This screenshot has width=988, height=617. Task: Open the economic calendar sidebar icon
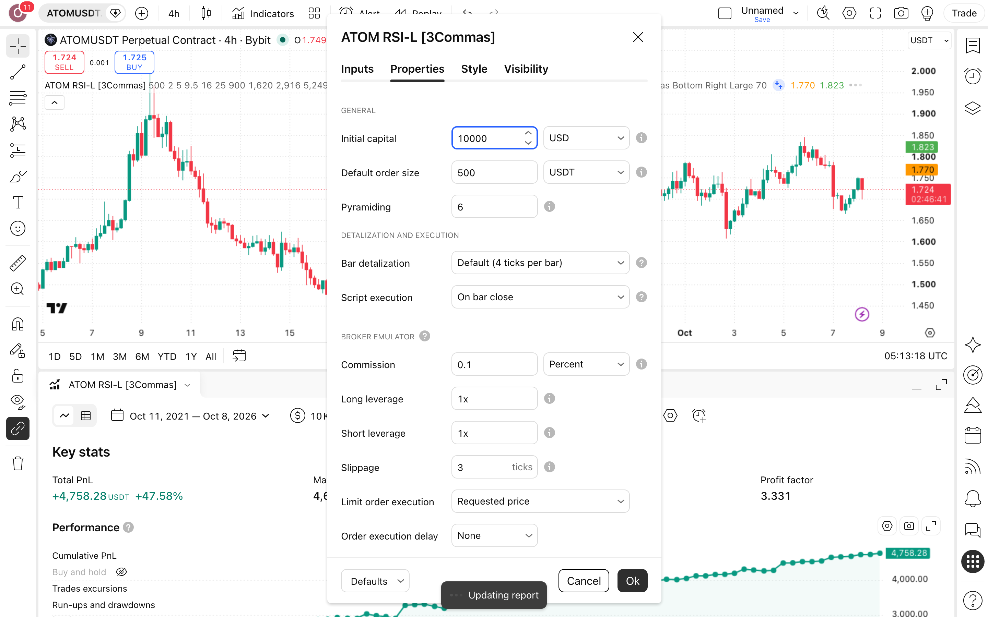click(x=973, y=435)
